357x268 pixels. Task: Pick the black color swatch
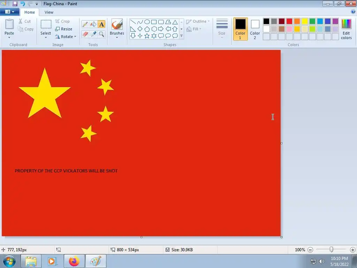pos(266,21)
